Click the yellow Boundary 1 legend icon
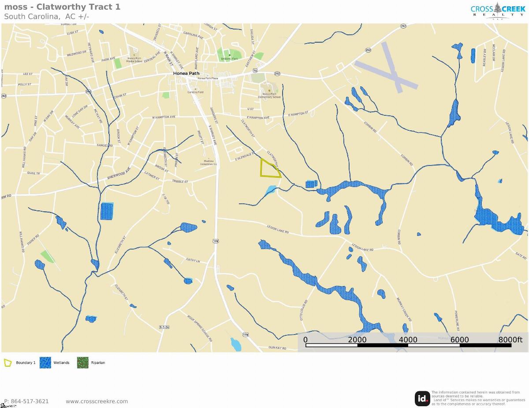This screenshot has height=408, width=529. [x=8, y=363]
